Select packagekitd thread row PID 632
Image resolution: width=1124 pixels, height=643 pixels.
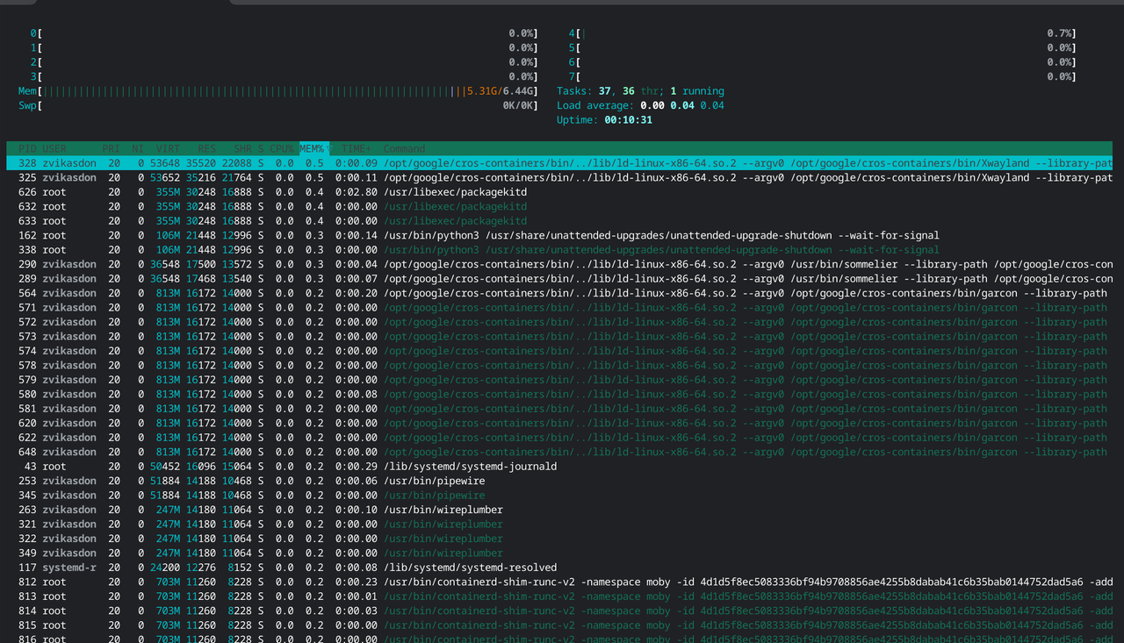click(x=559, y=206)
